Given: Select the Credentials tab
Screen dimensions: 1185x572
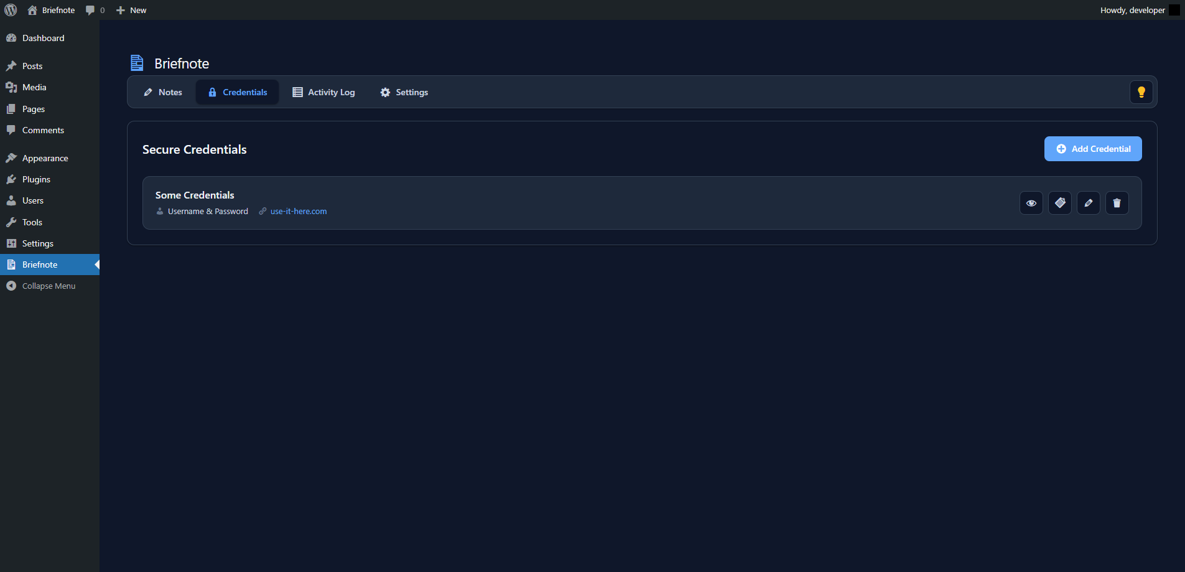Looking at the screenshot, I should [x=238, y=92].
